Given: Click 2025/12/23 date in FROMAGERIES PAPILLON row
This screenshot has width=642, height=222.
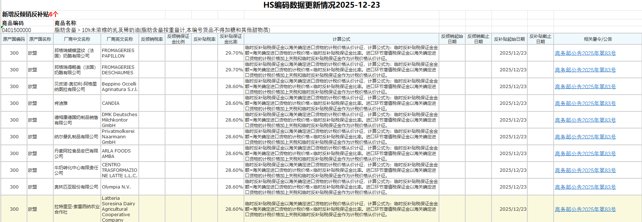Looking at the screenshot, I should pos(513,53).
